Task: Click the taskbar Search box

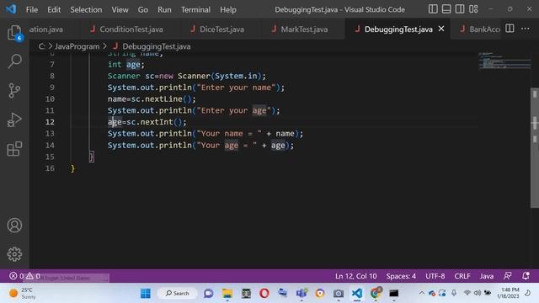Action: pos(178,294)
